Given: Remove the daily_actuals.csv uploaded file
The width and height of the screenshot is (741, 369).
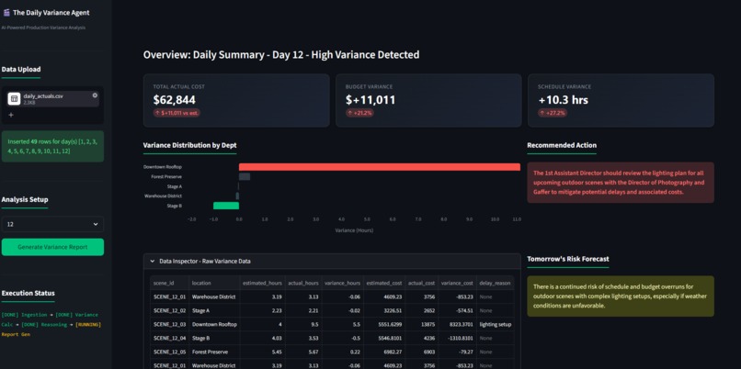Looking at the screenshot, I should click(95, 95).
